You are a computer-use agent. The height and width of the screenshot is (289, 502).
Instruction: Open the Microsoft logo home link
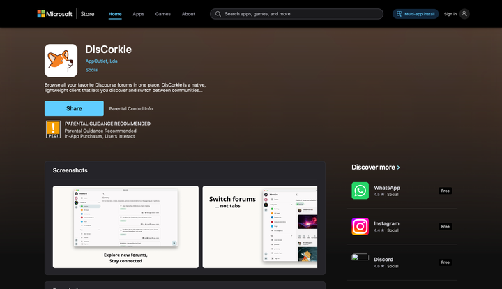(55, 14)
